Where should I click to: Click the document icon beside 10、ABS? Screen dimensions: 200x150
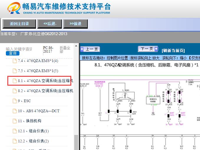point(15,111)
